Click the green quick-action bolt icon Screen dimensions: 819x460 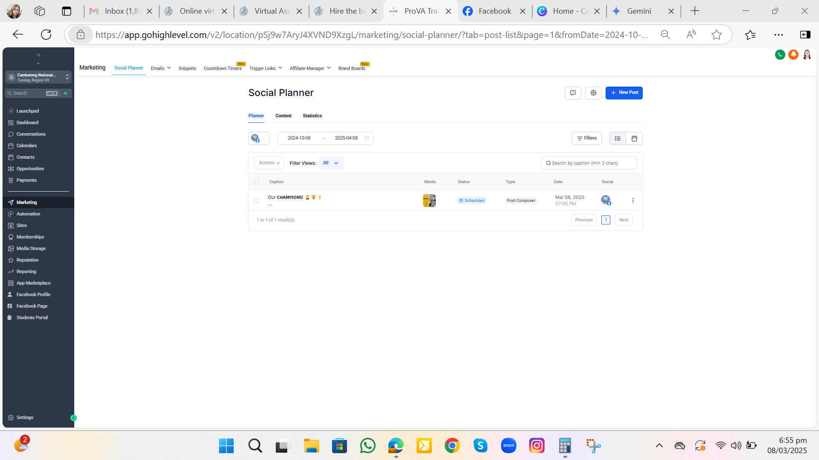click(x=66, y=93)
